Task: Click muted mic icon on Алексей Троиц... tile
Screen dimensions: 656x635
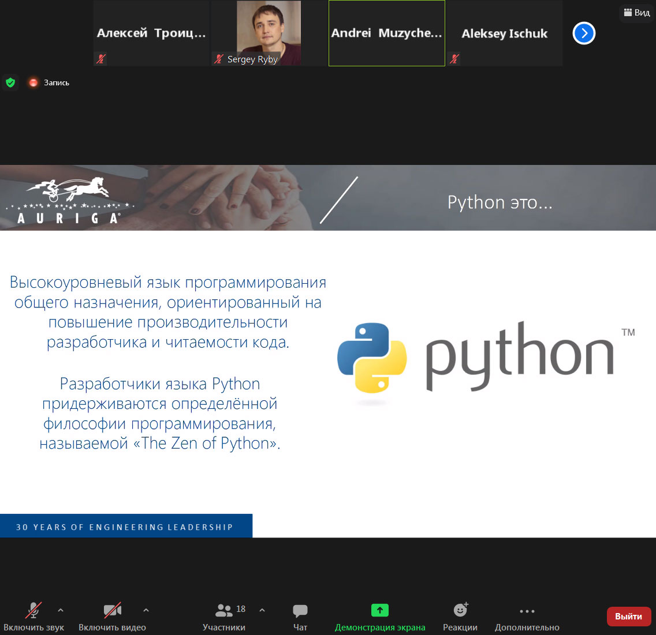Action: click(101, 59)
